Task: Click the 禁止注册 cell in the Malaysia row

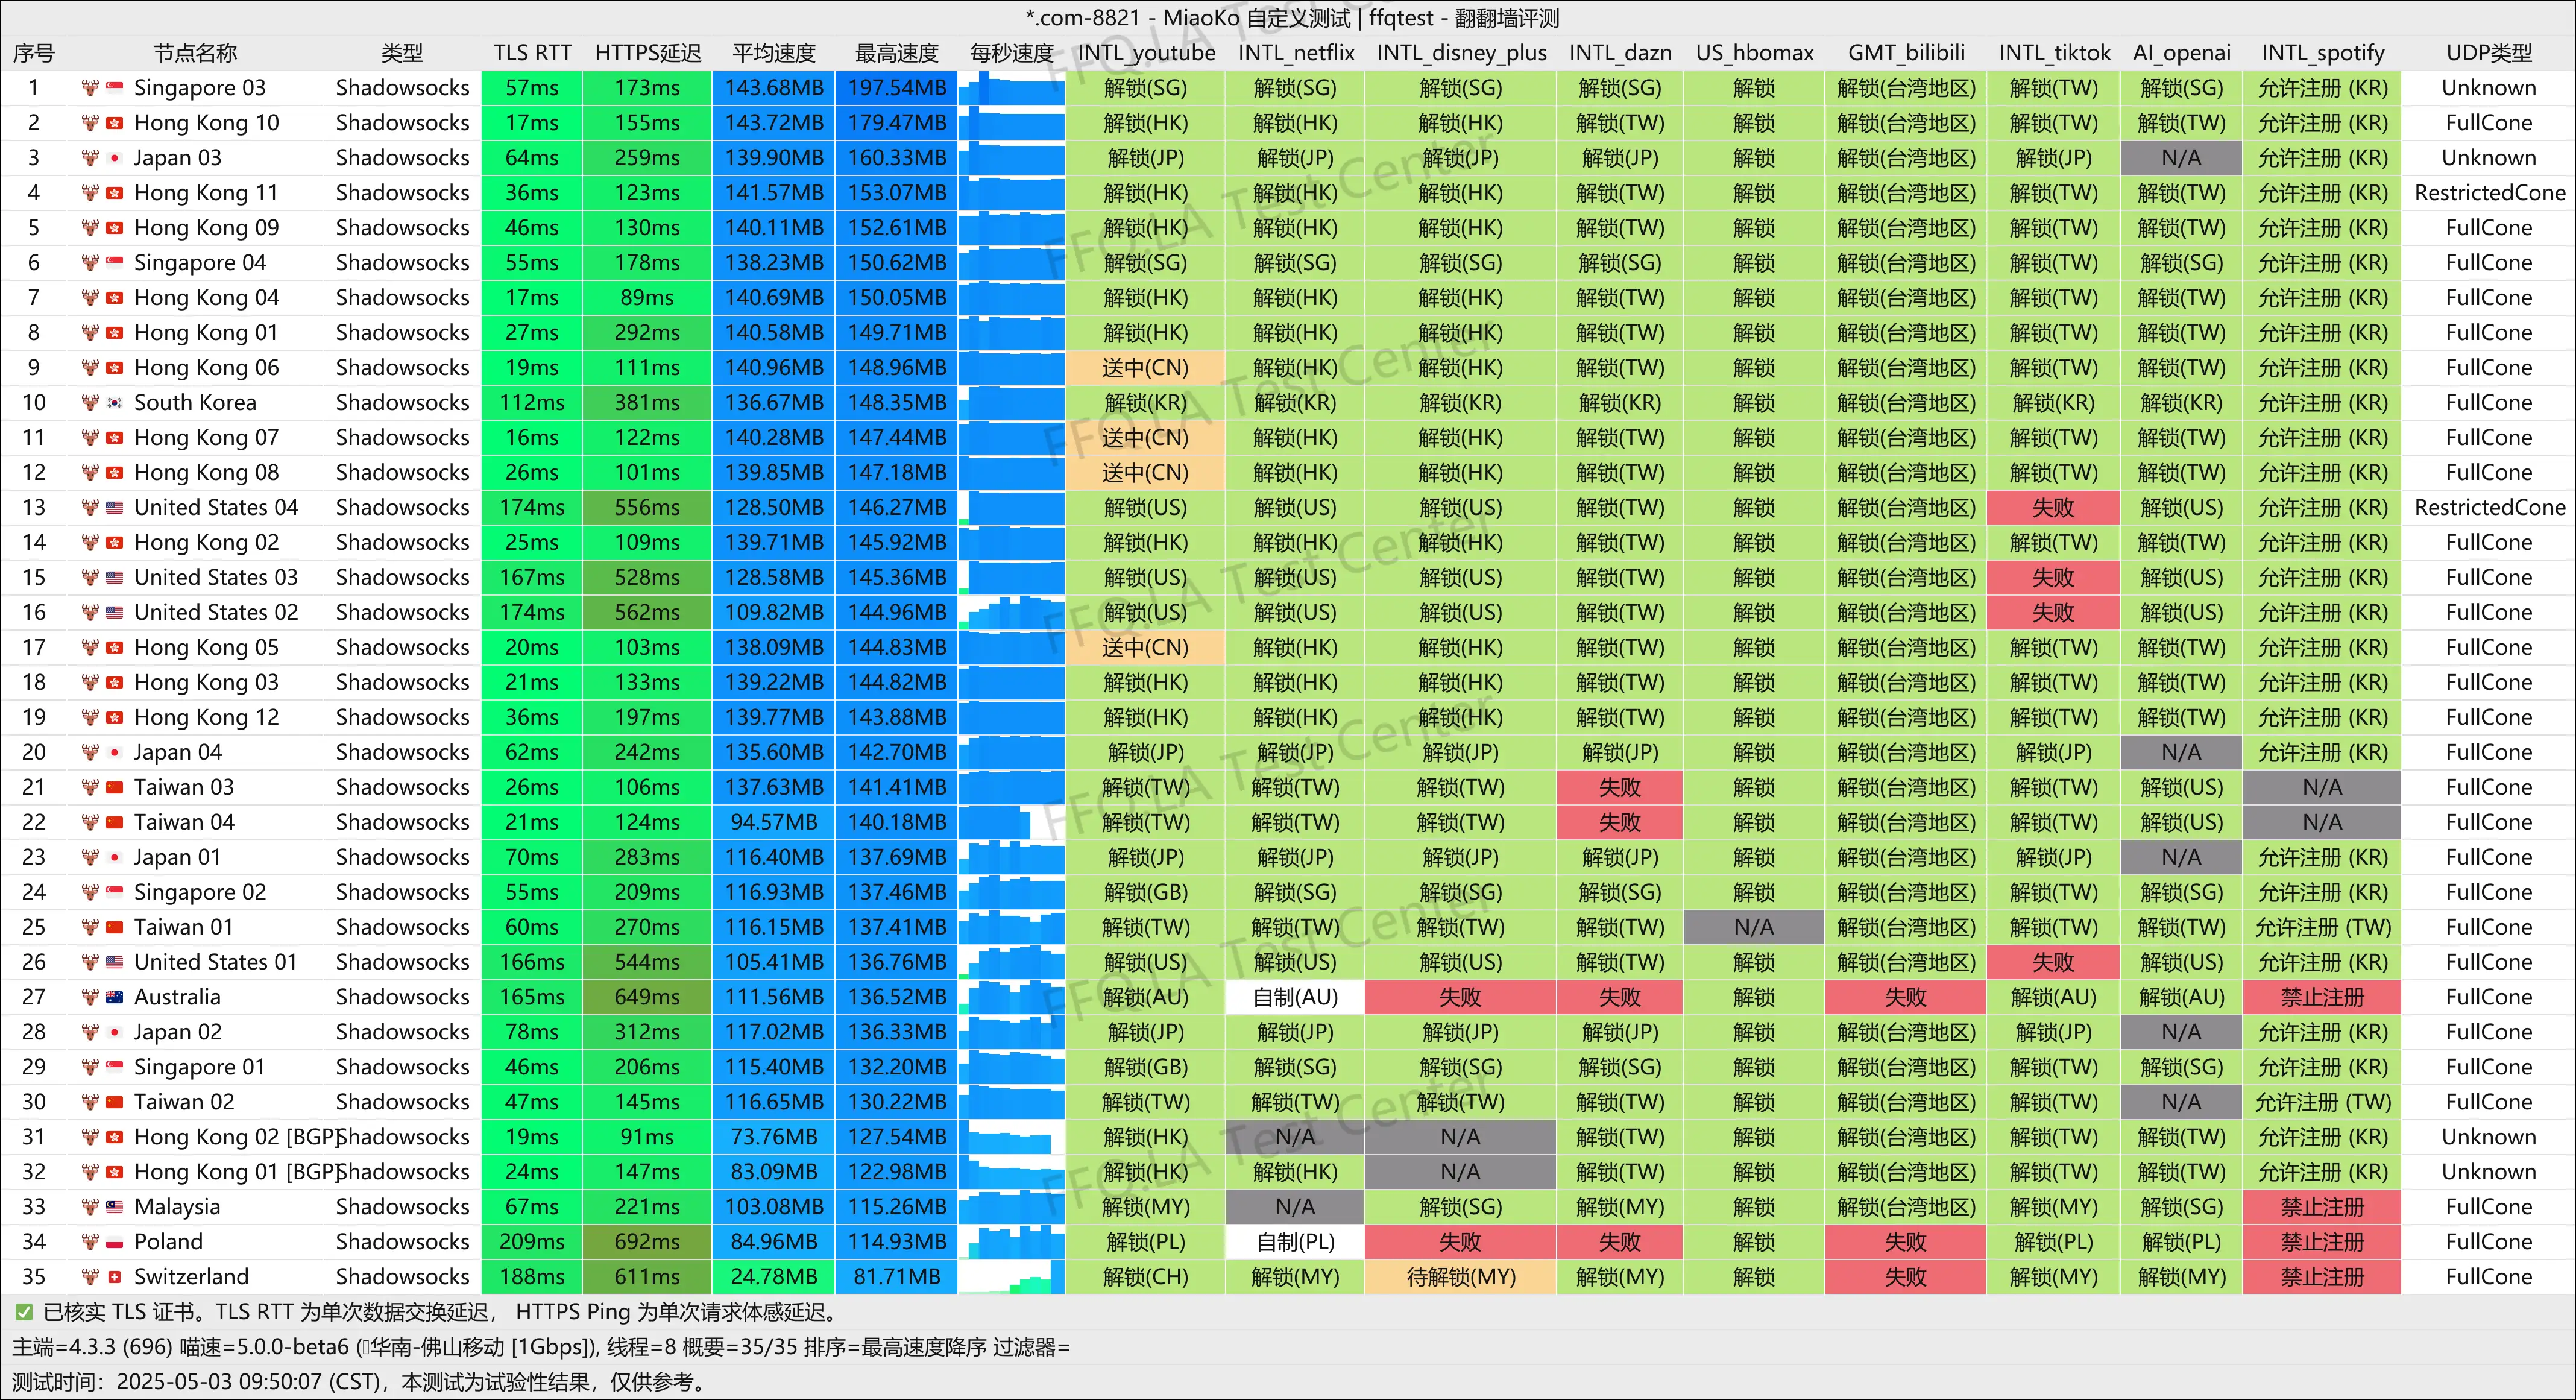Action: click(x=2322, y=1207)
